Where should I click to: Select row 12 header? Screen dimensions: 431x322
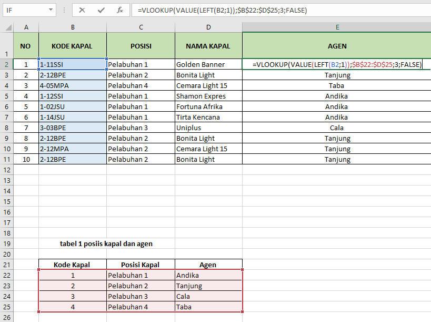[7, 170]
